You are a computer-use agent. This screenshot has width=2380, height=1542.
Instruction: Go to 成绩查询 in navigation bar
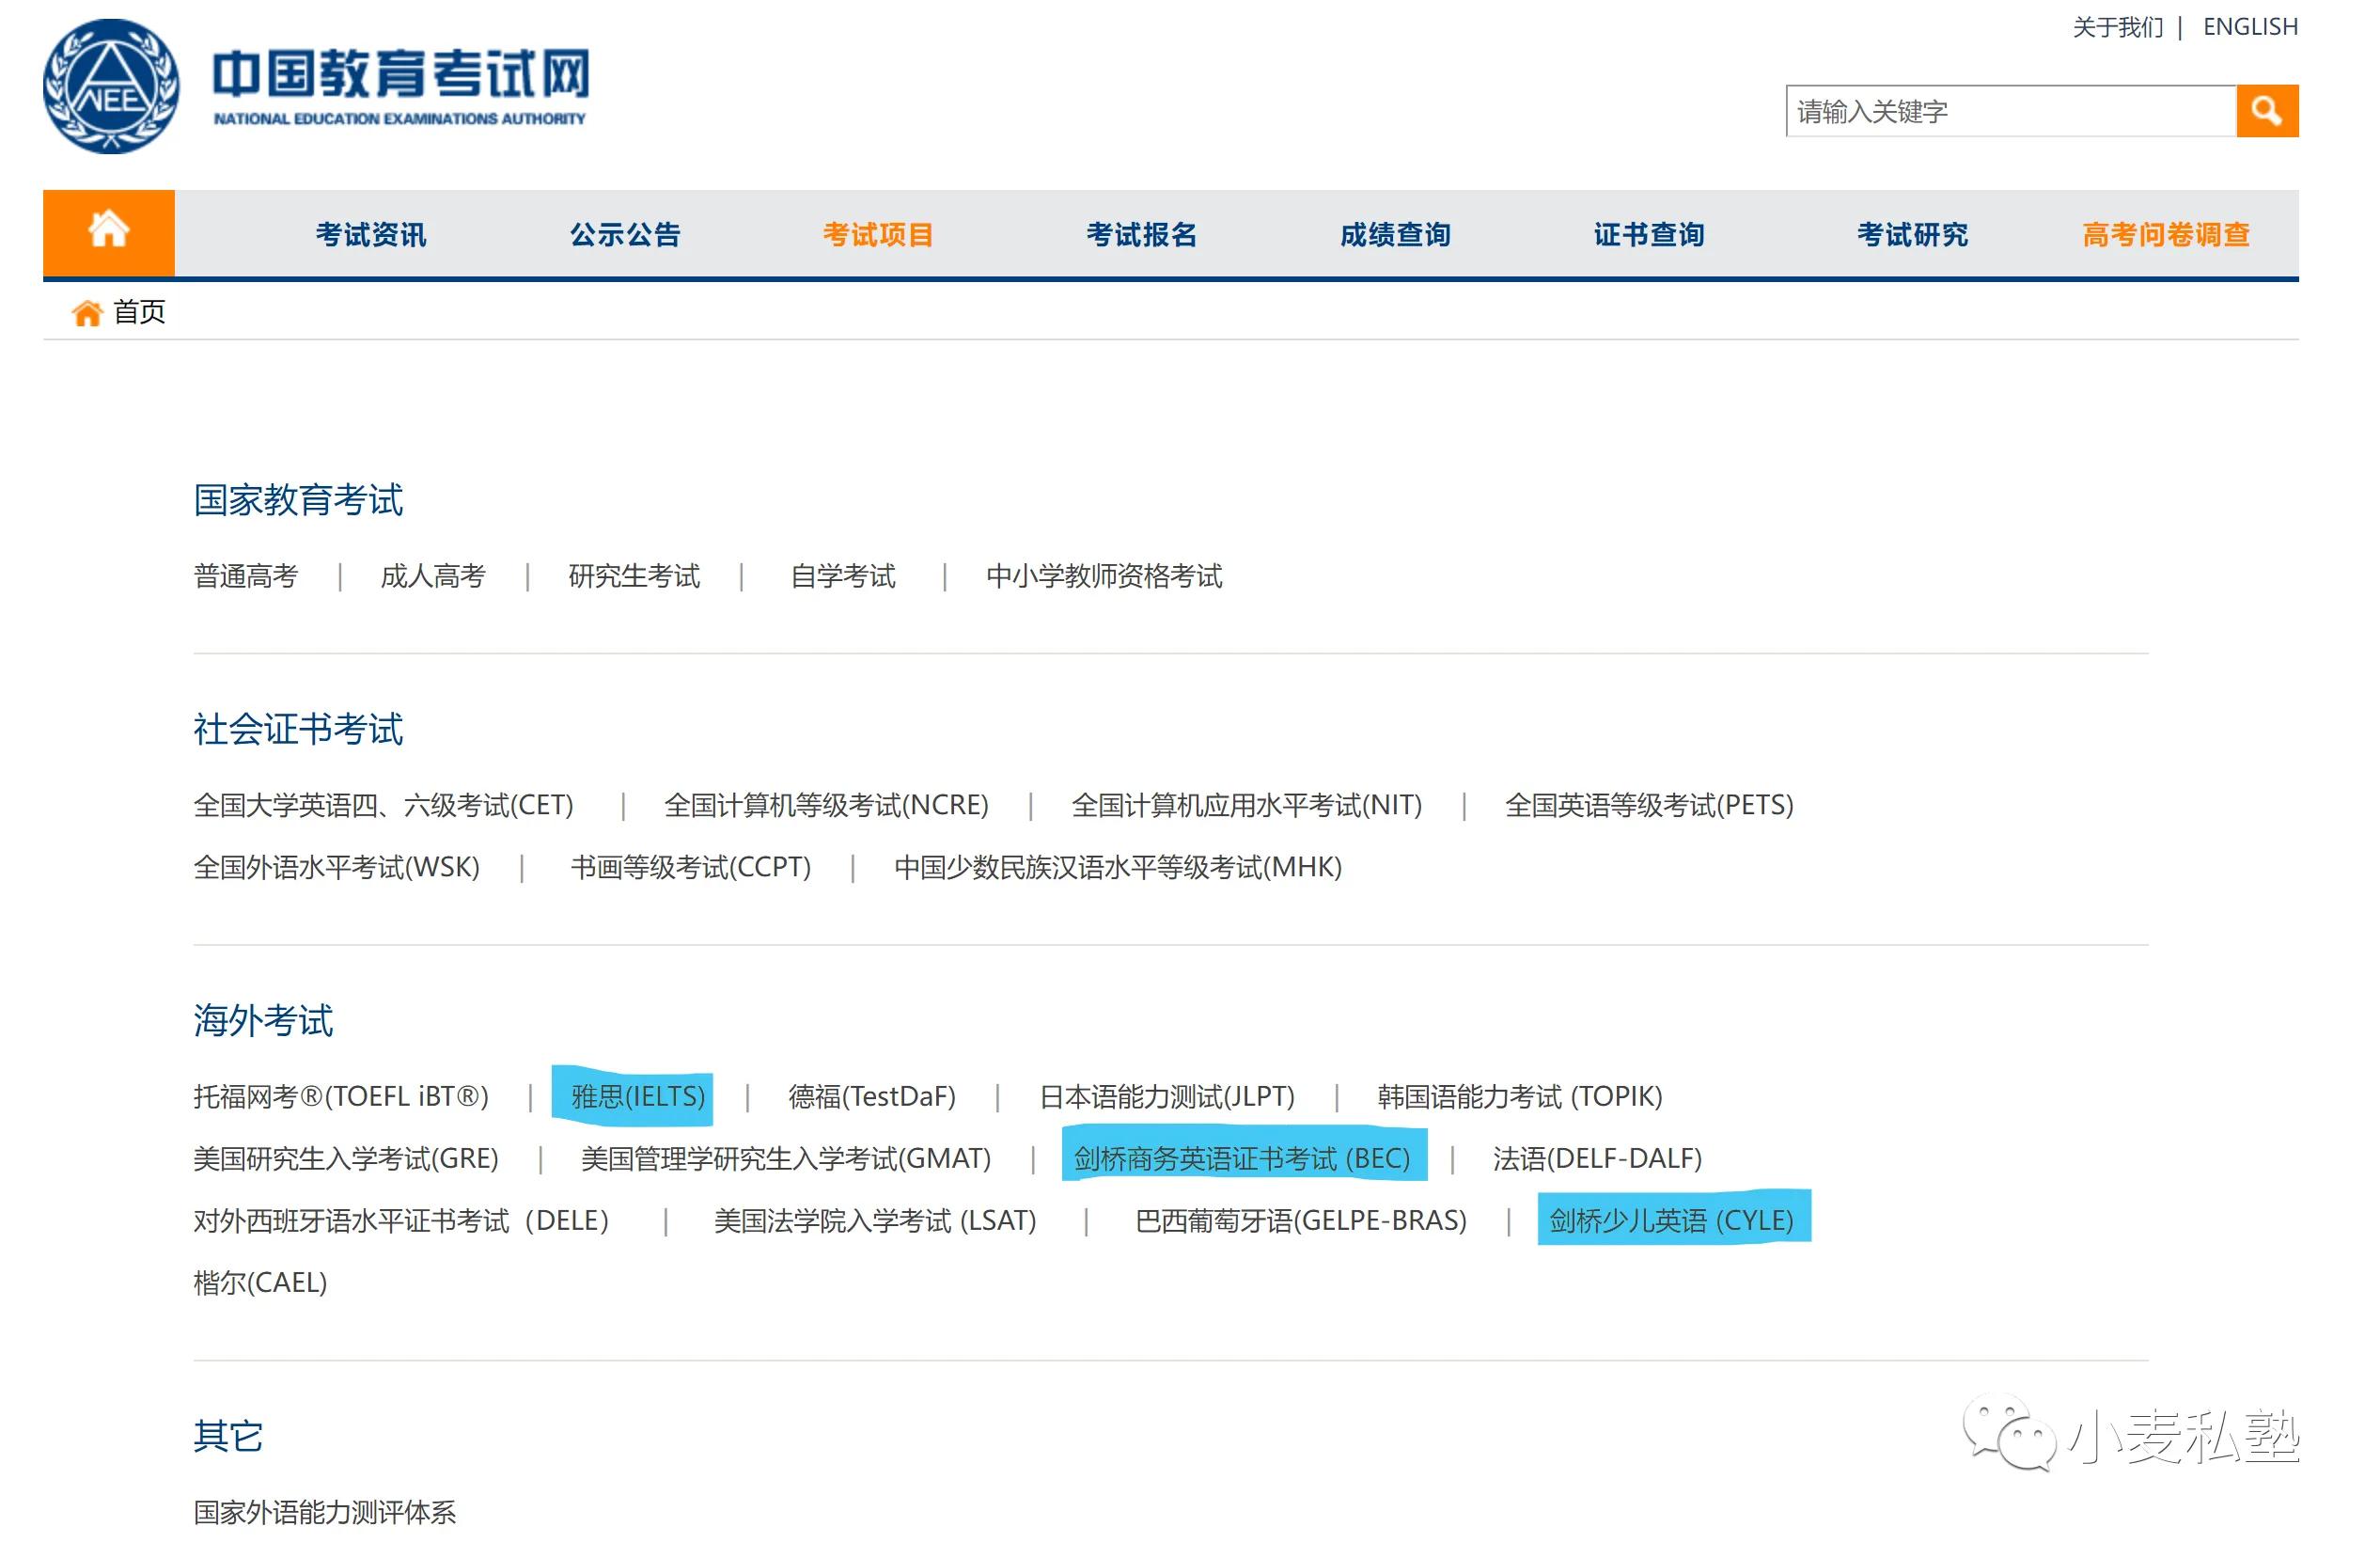coord(1395,235)
